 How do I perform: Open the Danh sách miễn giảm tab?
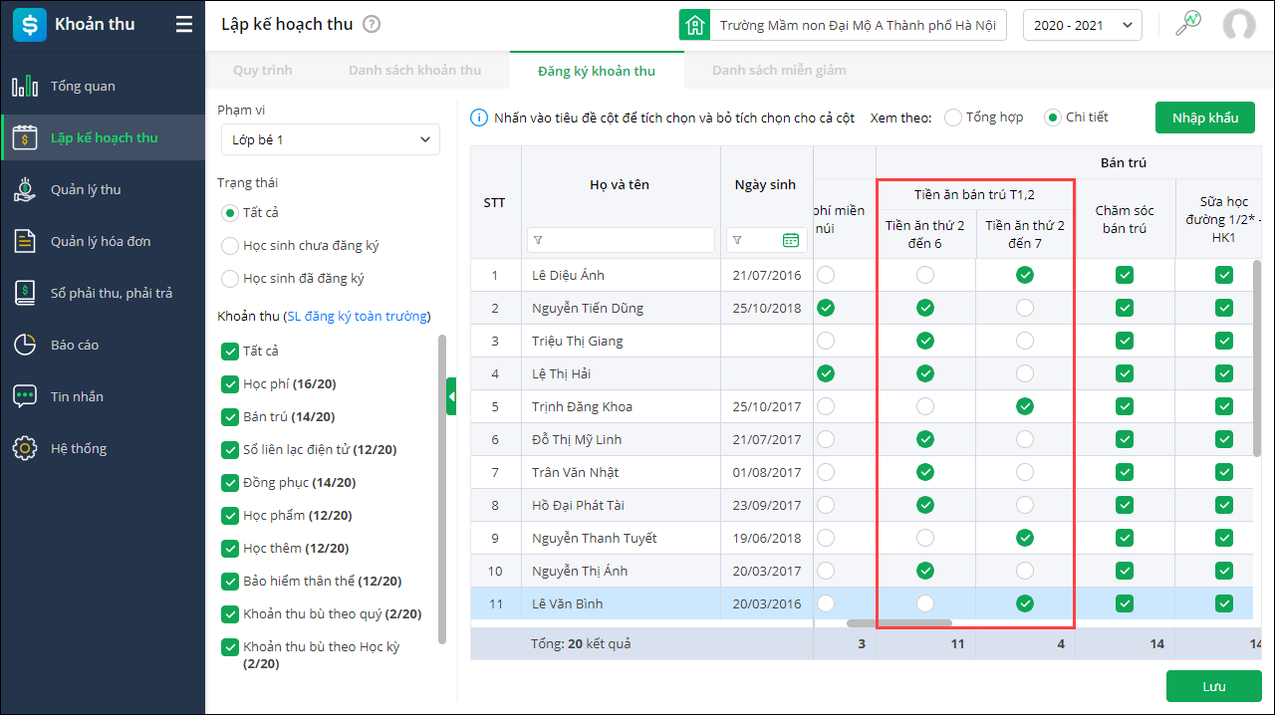click(779, 71)
